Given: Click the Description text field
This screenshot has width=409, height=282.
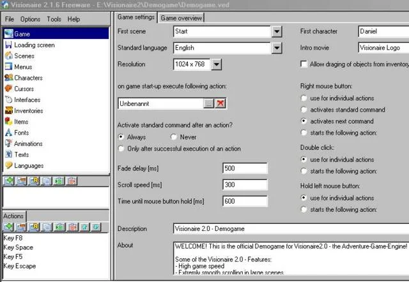Looking at the screenshot, I should [x=291, y=228].
